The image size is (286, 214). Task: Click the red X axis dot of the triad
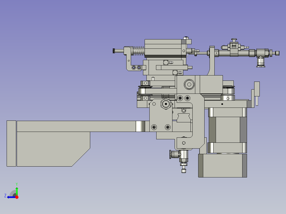point(17,197)
